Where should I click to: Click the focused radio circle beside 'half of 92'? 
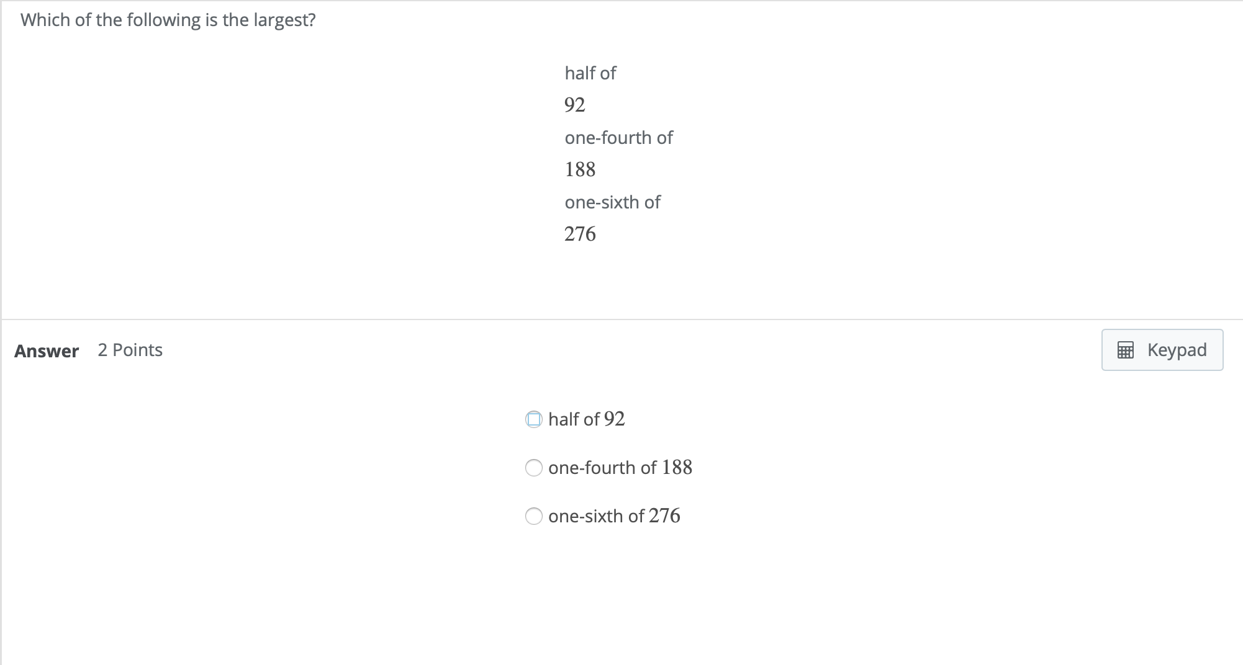pyautogui.click(x=534, y=419)
